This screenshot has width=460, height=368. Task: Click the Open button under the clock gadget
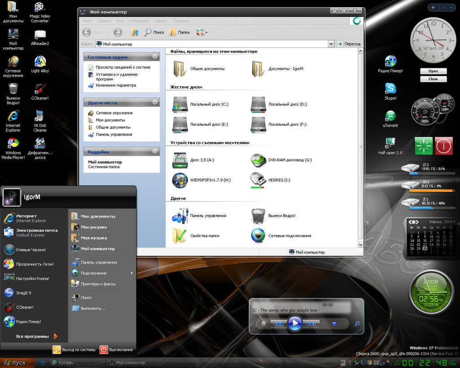click(x=433, y=71)
